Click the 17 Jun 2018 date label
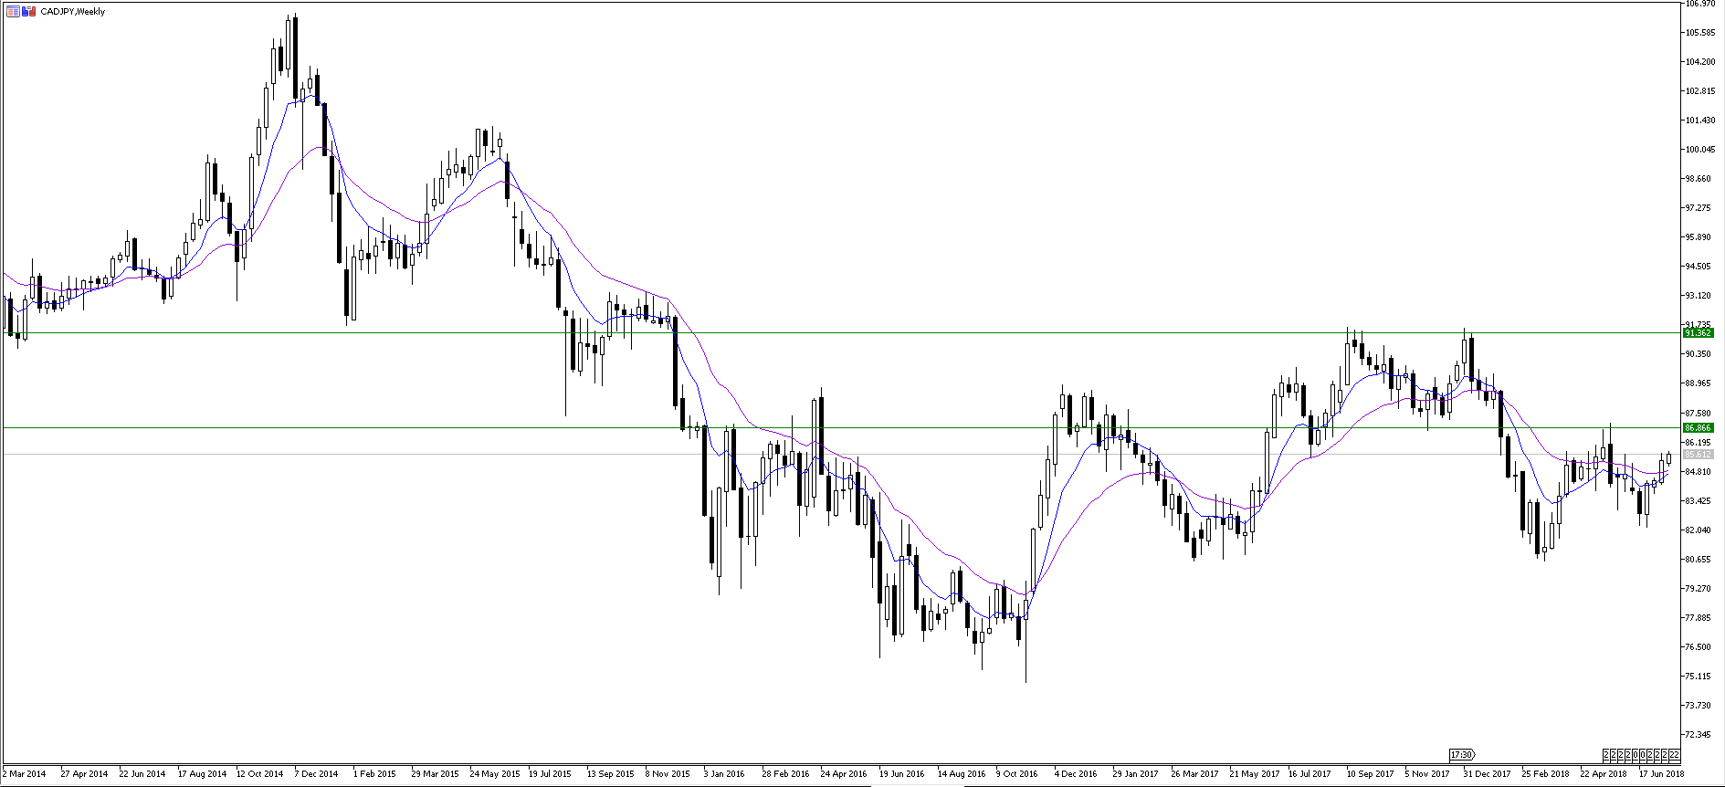 coord(1662,774)
